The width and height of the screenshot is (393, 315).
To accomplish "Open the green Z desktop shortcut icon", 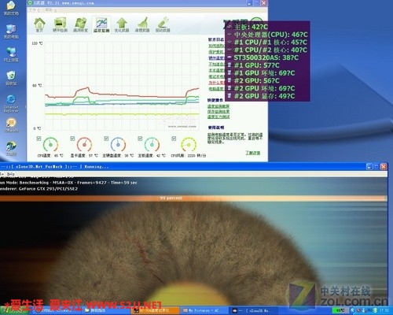I will (11, 149).
